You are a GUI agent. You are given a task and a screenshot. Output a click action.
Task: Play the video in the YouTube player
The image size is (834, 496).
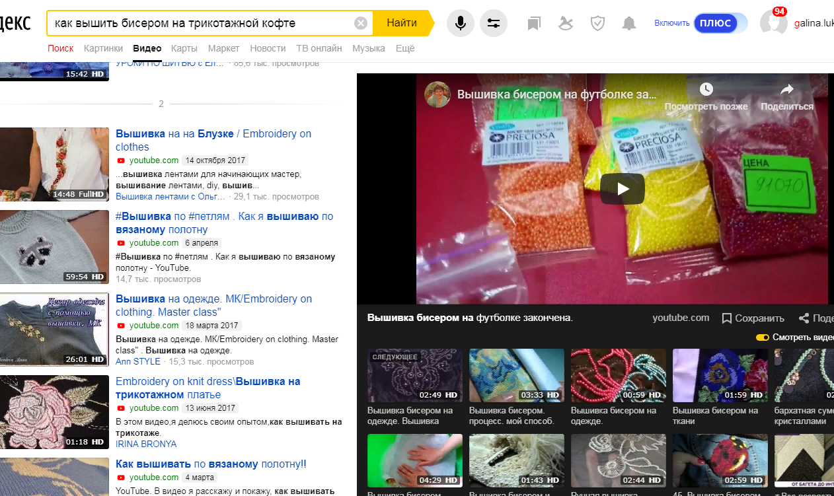623,189
